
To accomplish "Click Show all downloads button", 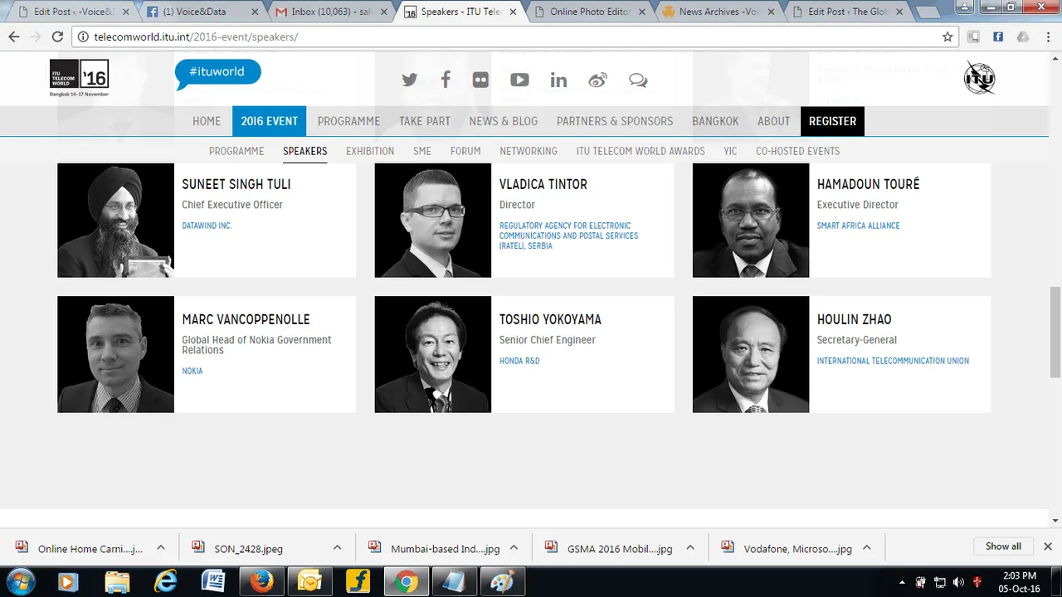I will [1003, 546].
